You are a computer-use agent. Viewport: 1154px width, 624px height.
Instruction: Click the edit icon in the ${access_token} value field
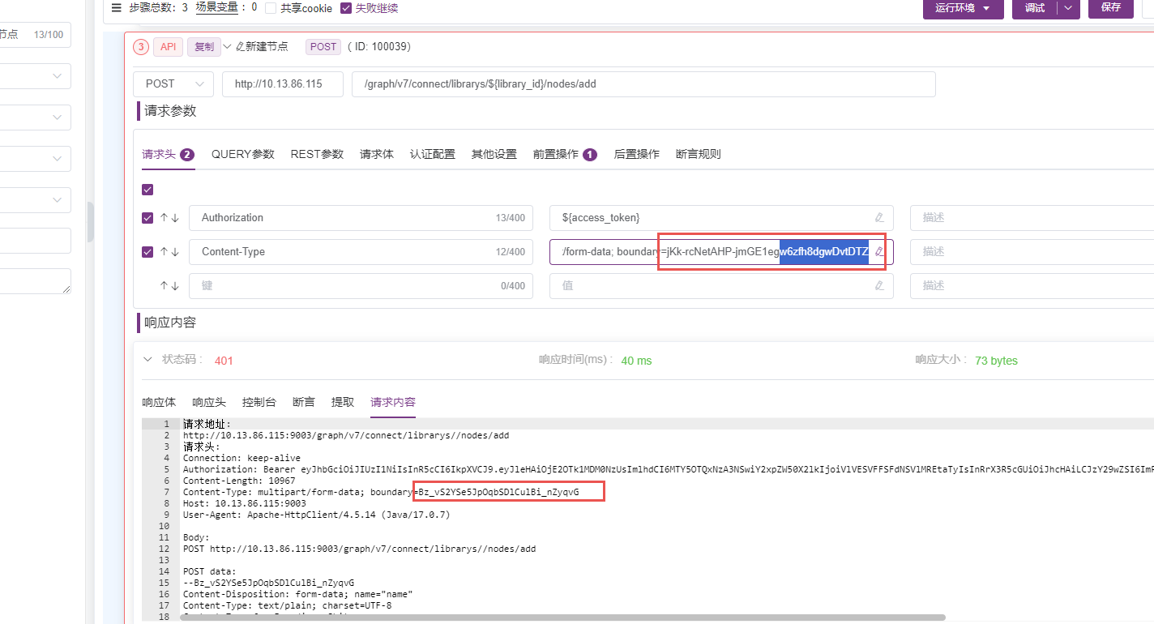click(x=879, y=217)
